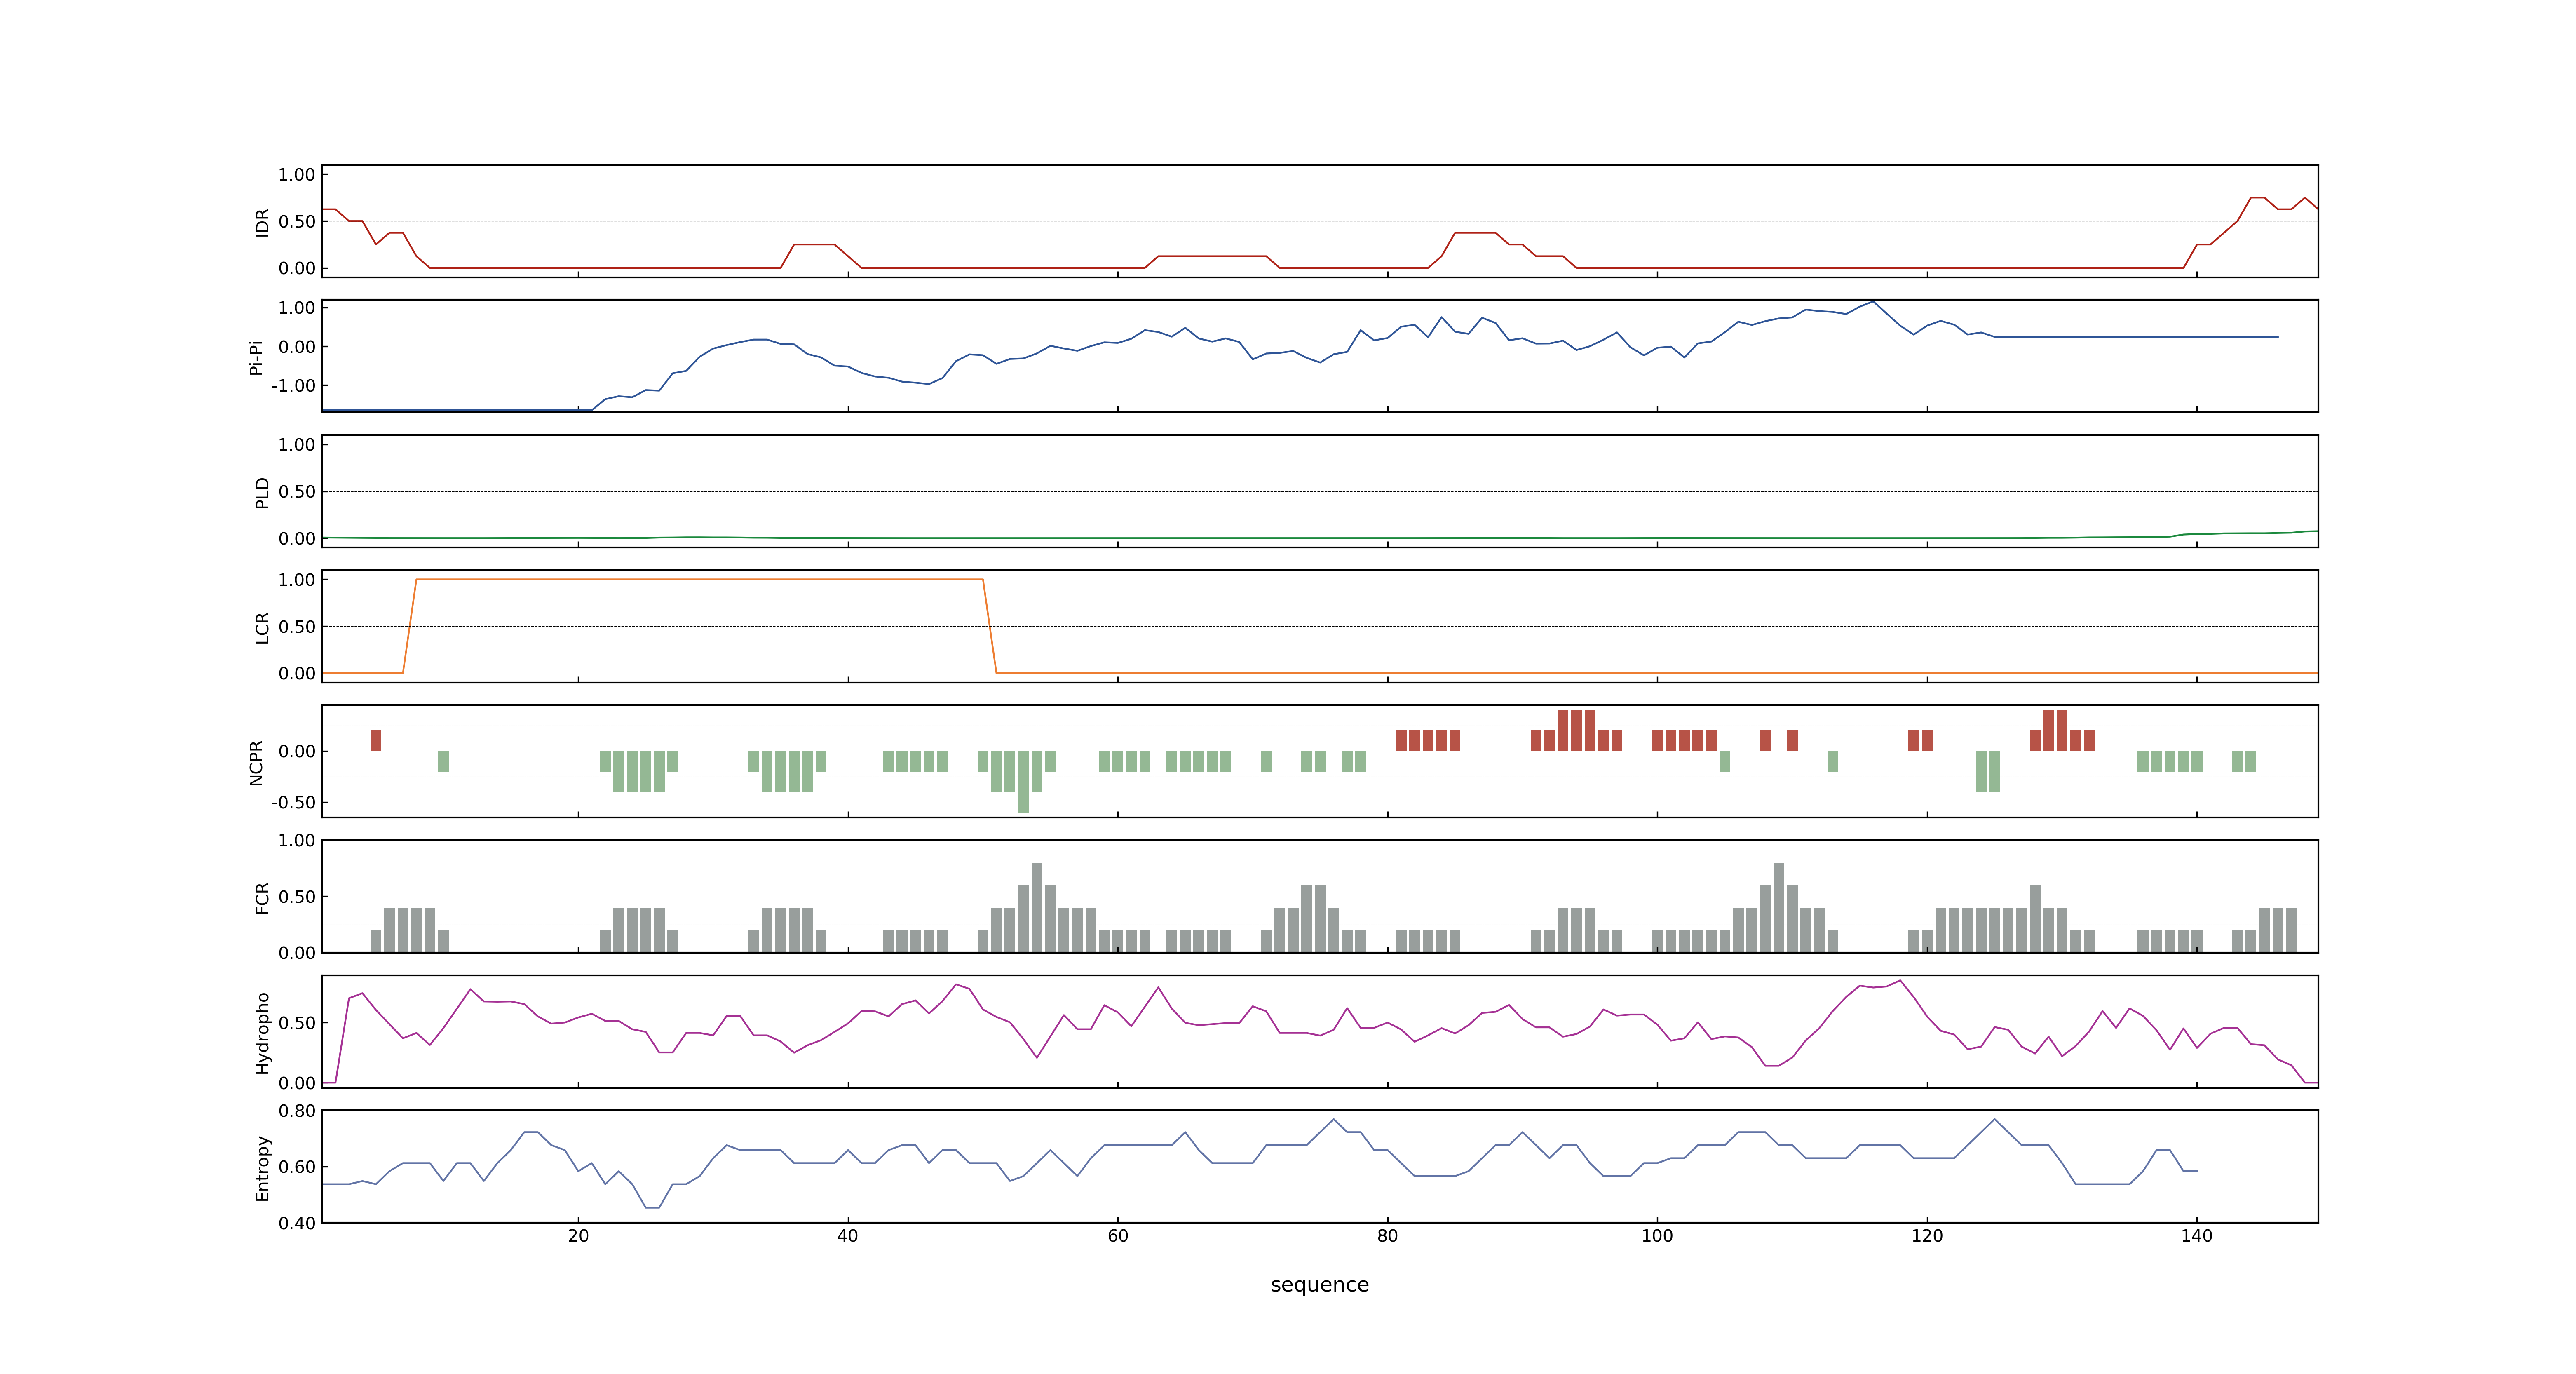Click the single red NCPR bar near position 5
Image resolution: width=2576 pixels, height=1374 pixels.
[x=376, y=741]
